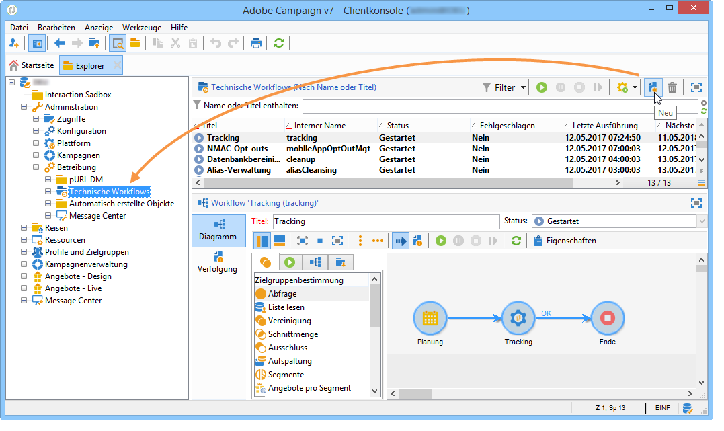Image resolution: width=724 pixels, height=431 pixels.
Task: Click the diagram toolbar refresh icon
Action: (x=516, y=241)
